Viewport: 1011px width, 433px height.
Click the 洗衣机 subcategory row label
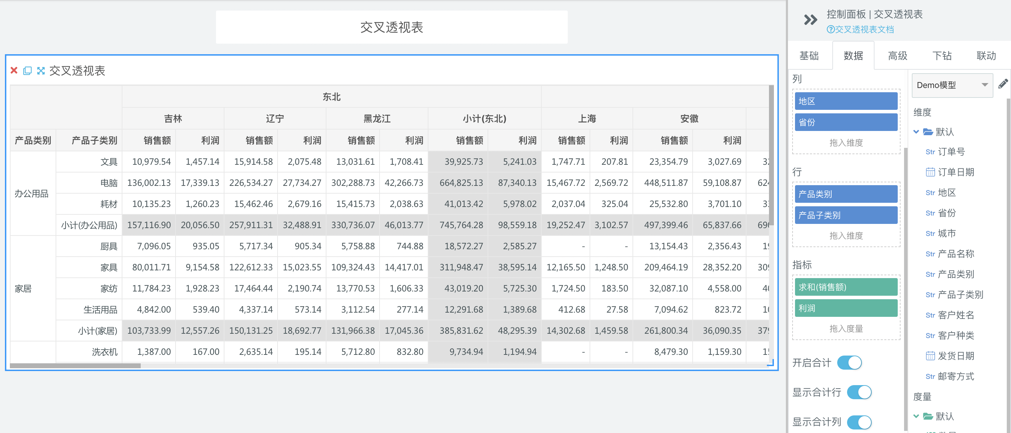(x=89, y=352)
